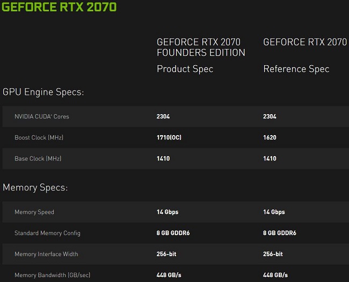The width and height of the screenshot is (349, 282).
Task: Click the Memory Interface Width row label
Action: tap(46, 254)
